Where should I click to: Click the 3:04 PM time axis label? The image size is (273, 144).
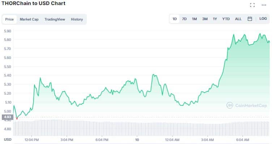[x=67, y=140]
